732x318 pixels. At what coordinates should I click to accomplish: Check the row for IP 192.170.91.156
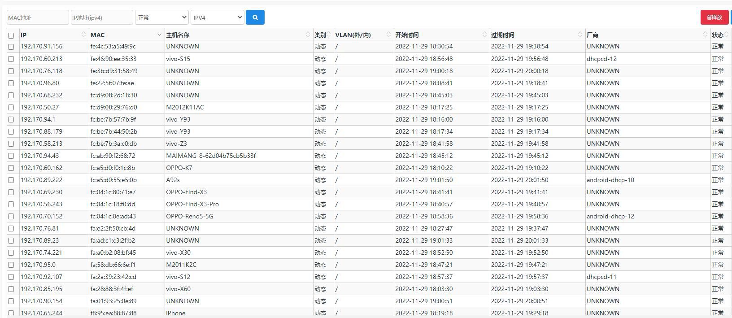tap(11, 47)
